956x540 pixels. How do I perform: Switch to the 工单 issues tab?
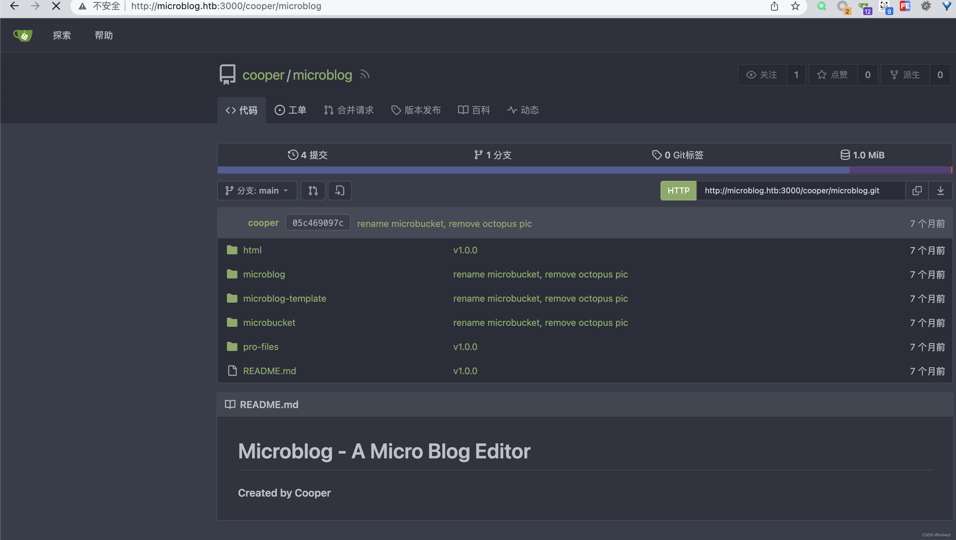[290, 110]
